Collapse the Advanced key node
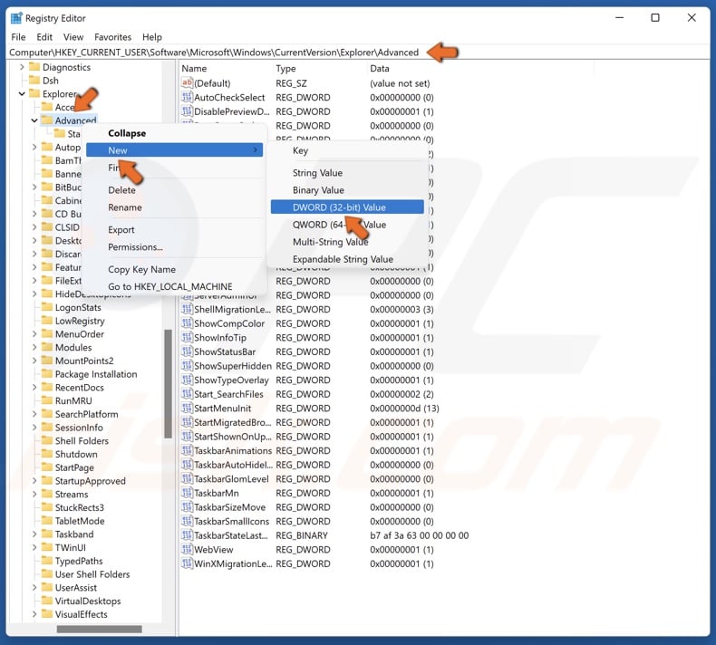Viewport: 716px width, 645px height. 34,120
